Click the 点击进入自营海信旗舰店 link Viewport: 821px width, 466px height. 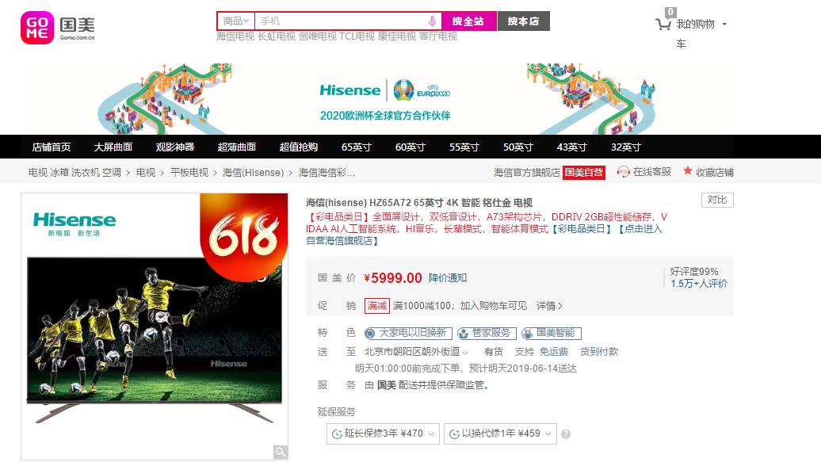641,229
